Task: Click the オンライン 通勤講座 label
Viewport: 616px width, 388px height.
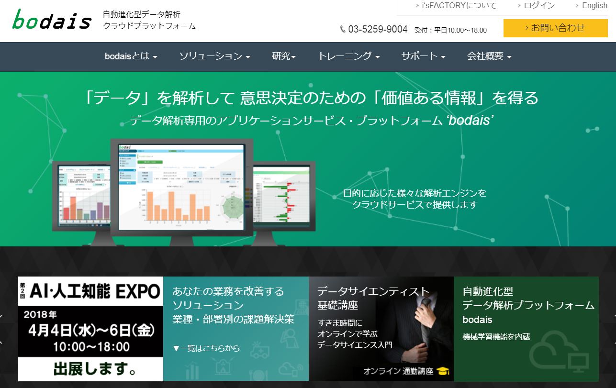Action: pos(398,371)
